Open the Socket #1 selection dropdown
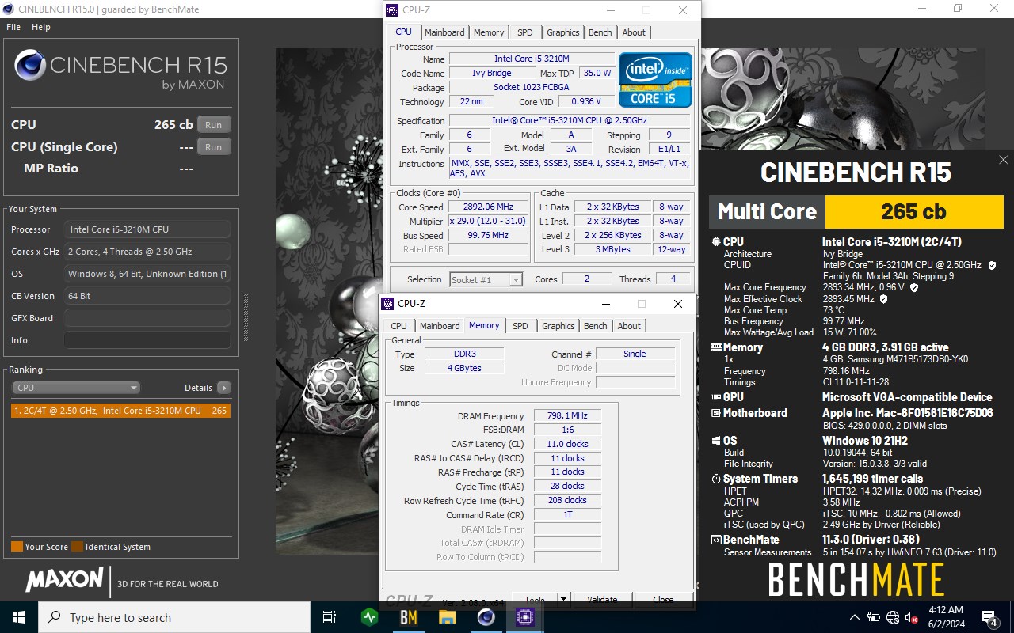The width and height of the screenshot is (1014, 633). (x=486, y=279)
